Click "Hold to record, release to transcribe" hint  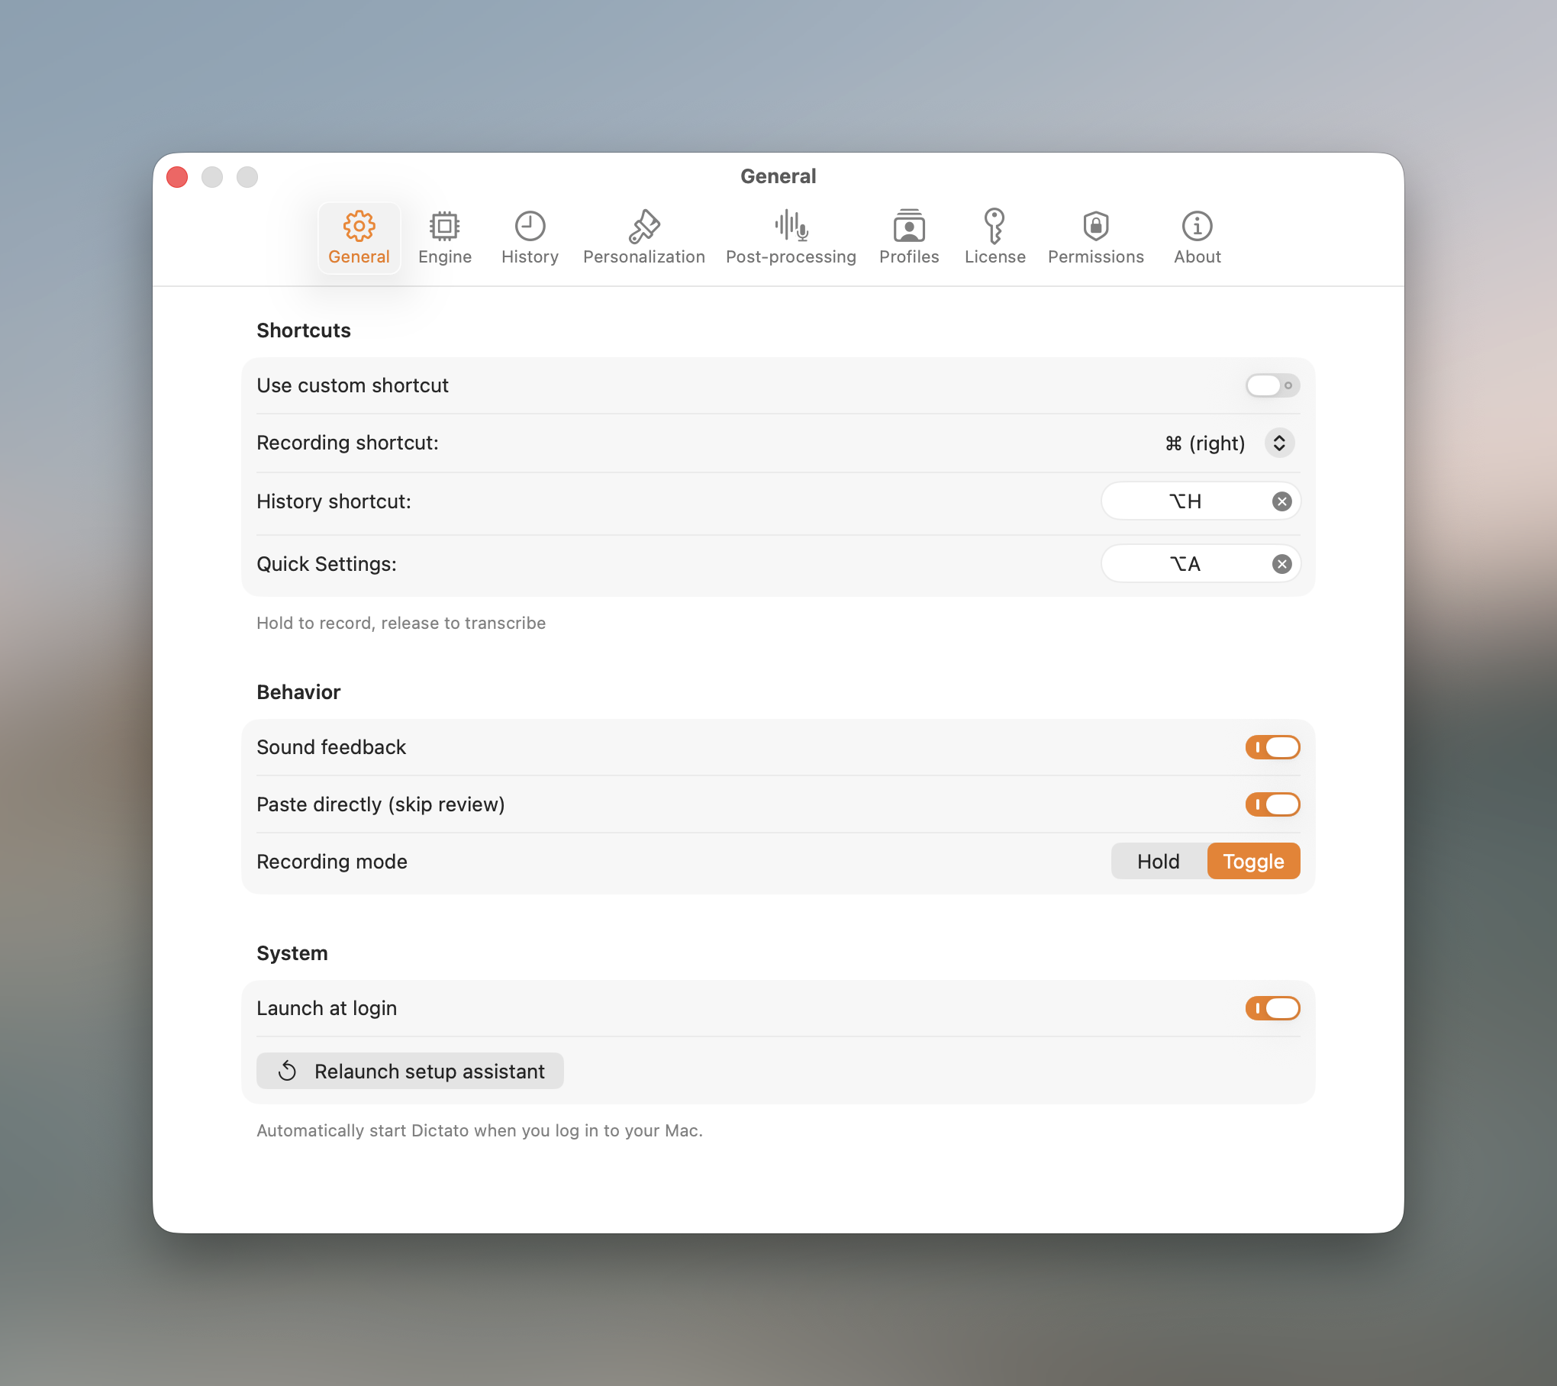(x=401, y=623)
